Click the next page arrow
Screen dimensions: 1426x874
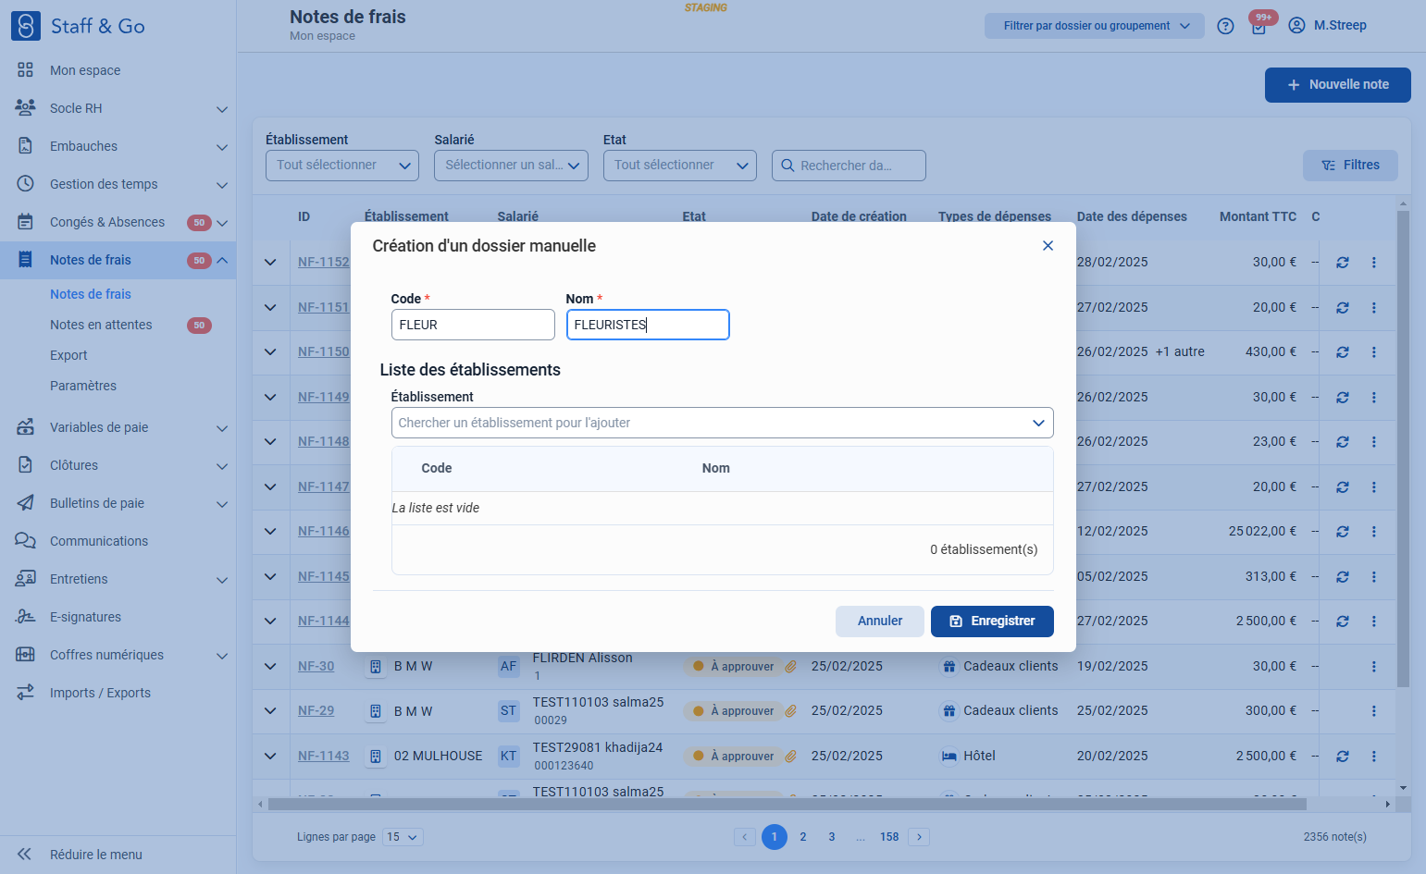click(x=919, y=837)
